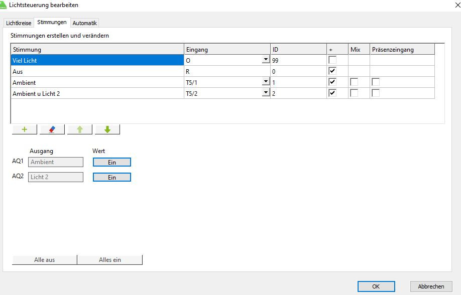The width and height of the screenshot is (461, 295).
Task: Click the AQ2 Licht 2 output field
Action: (56, 177)
